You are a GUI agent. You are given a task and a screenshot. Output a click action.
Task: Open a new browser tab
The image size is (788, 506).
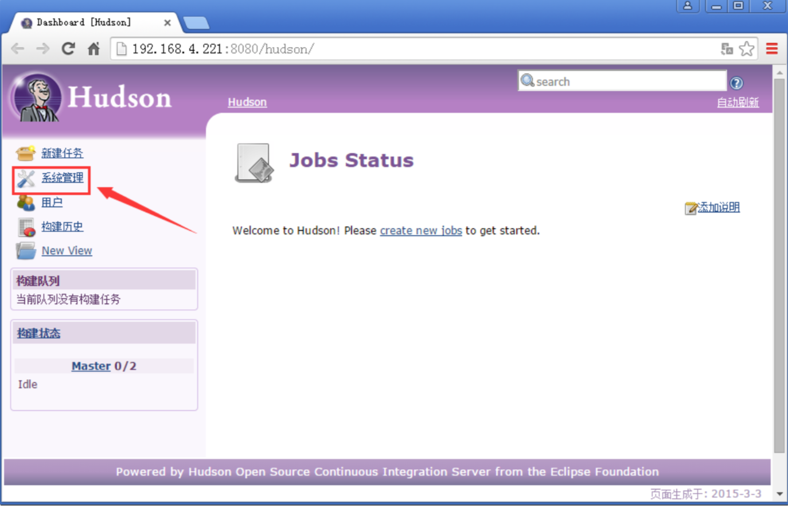196,23
